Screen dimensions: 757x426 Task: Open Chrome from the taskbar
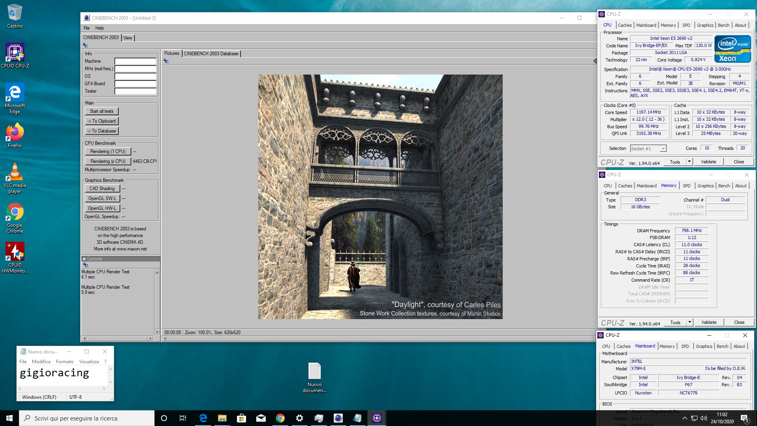coord(280,418)
